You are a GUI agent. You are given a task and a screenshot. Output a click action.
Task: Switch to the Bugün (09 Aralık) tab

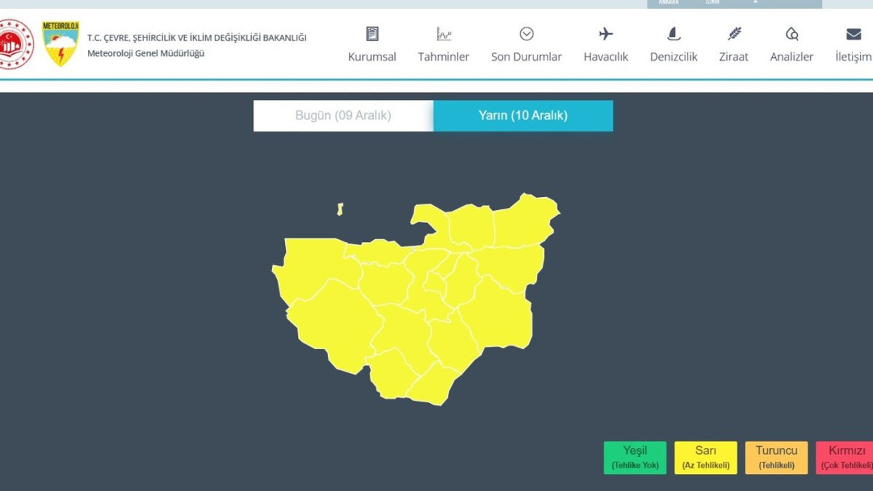tap(343, 115)
